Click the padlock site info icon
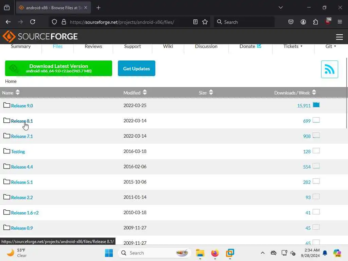Screen dimensions: 348x261 64,22
